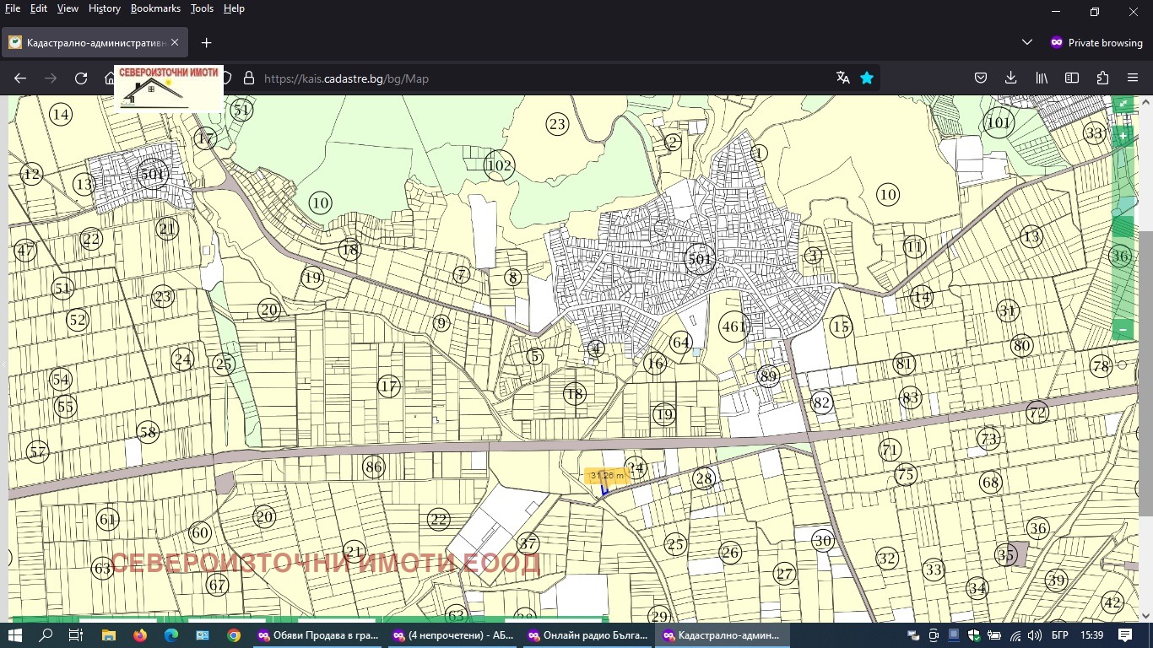This screenshot has width=1153, height=648.
Task: Click the БГР keyboard language indicator
Action: (1061, 635)
